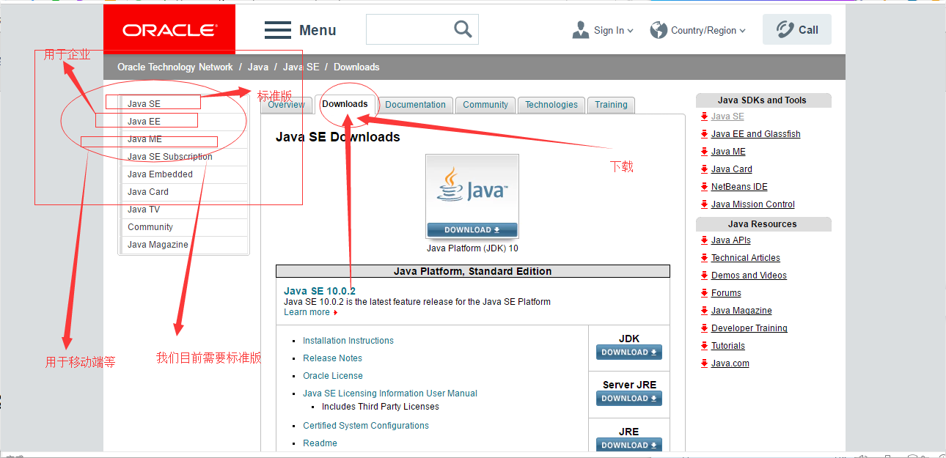This screenshot has height=458, width=946.
Task: Click the JDK DOWNLOAD button
Action: click(629, 352)
